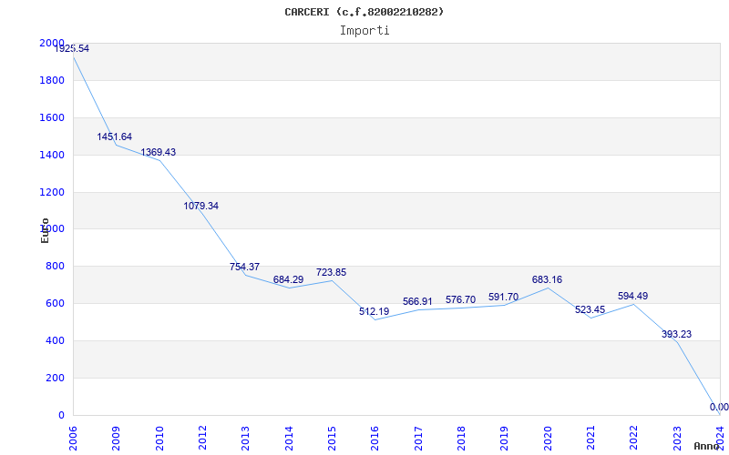Click the 0.00 data label
The height and width of the screenshot is (455, 729).
pyautogui.click(x=719, y=407)
